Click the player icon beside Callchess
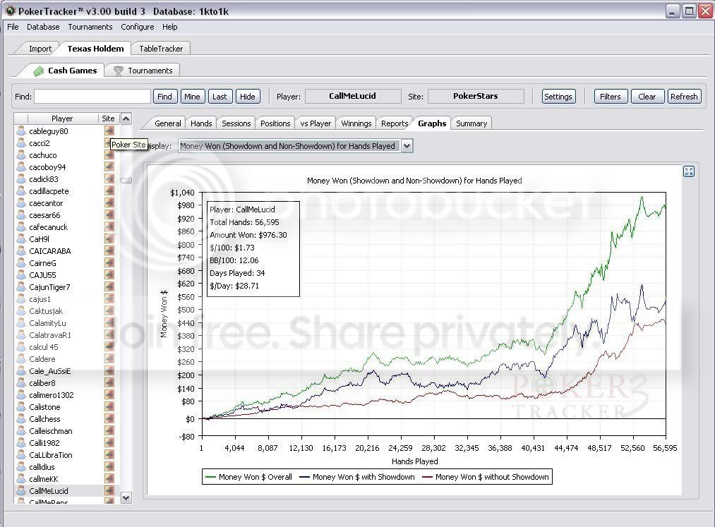The height and width of the screenshot is (527, 715). (21, 418)
